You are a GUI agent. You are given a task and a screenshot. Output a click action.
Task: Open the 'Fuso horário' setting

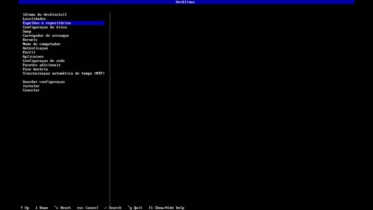point(35,69)
